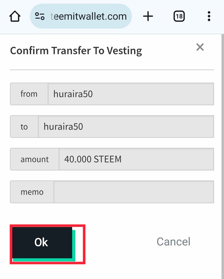The width and height of the screenshot is (224, 279).
Task: Click the page scrollbar on the right
Action: point(223,157)
